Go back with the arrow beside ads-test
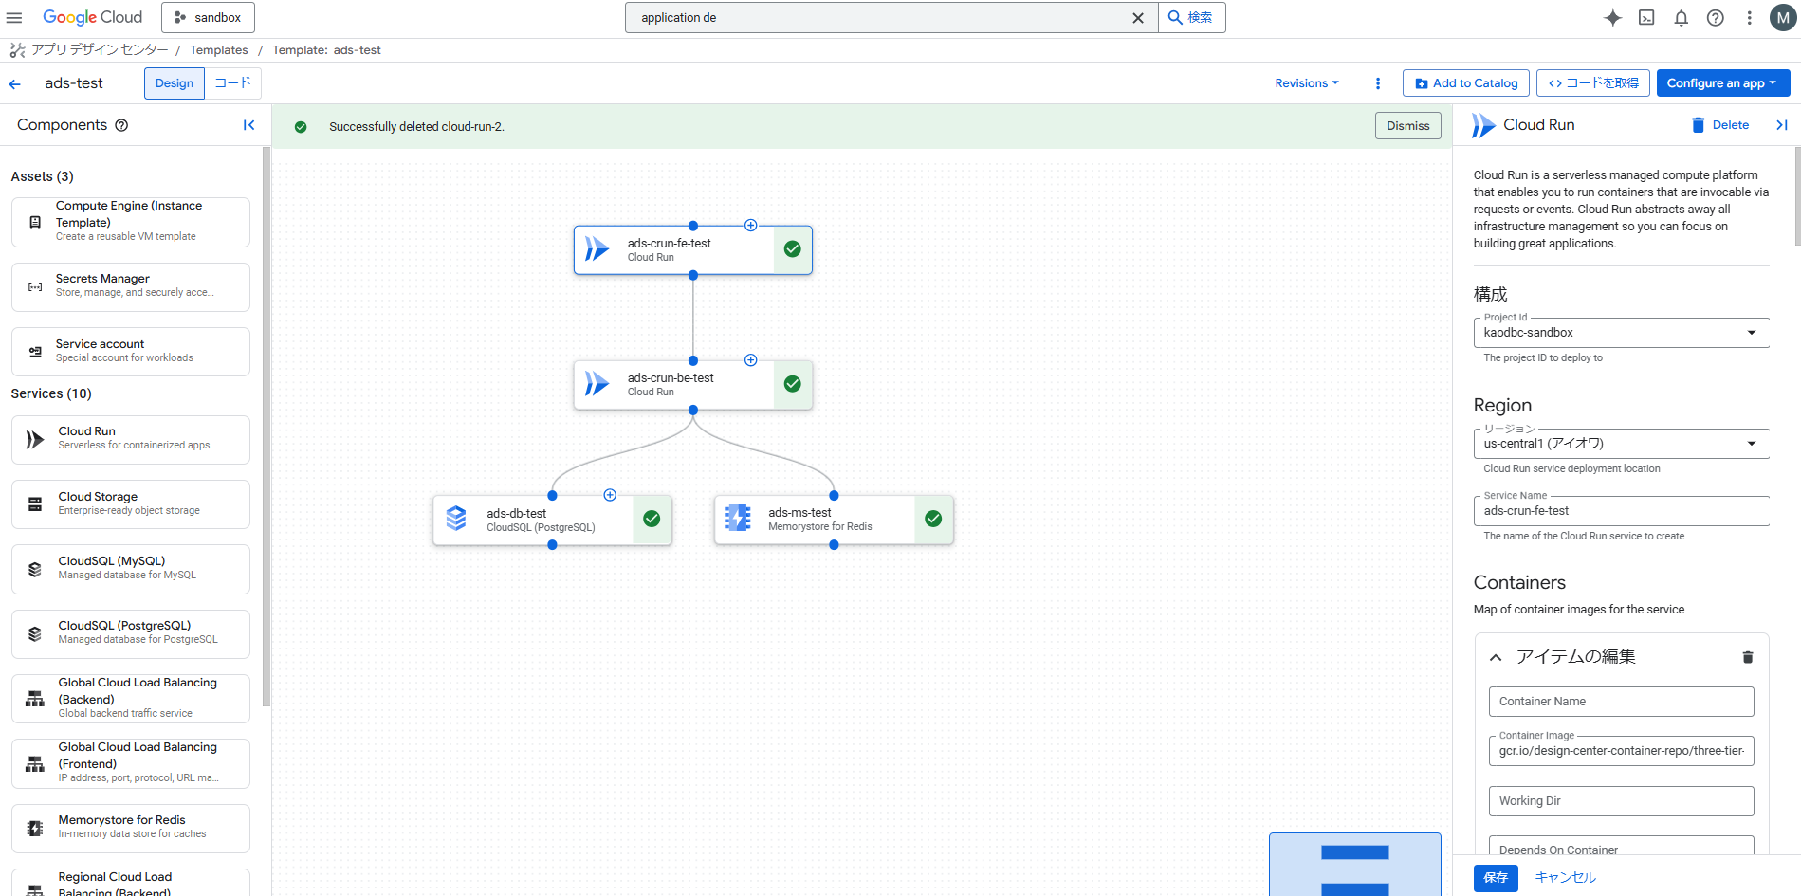The width and height of the screenshot is (1801, 896). tap(15, 83)
